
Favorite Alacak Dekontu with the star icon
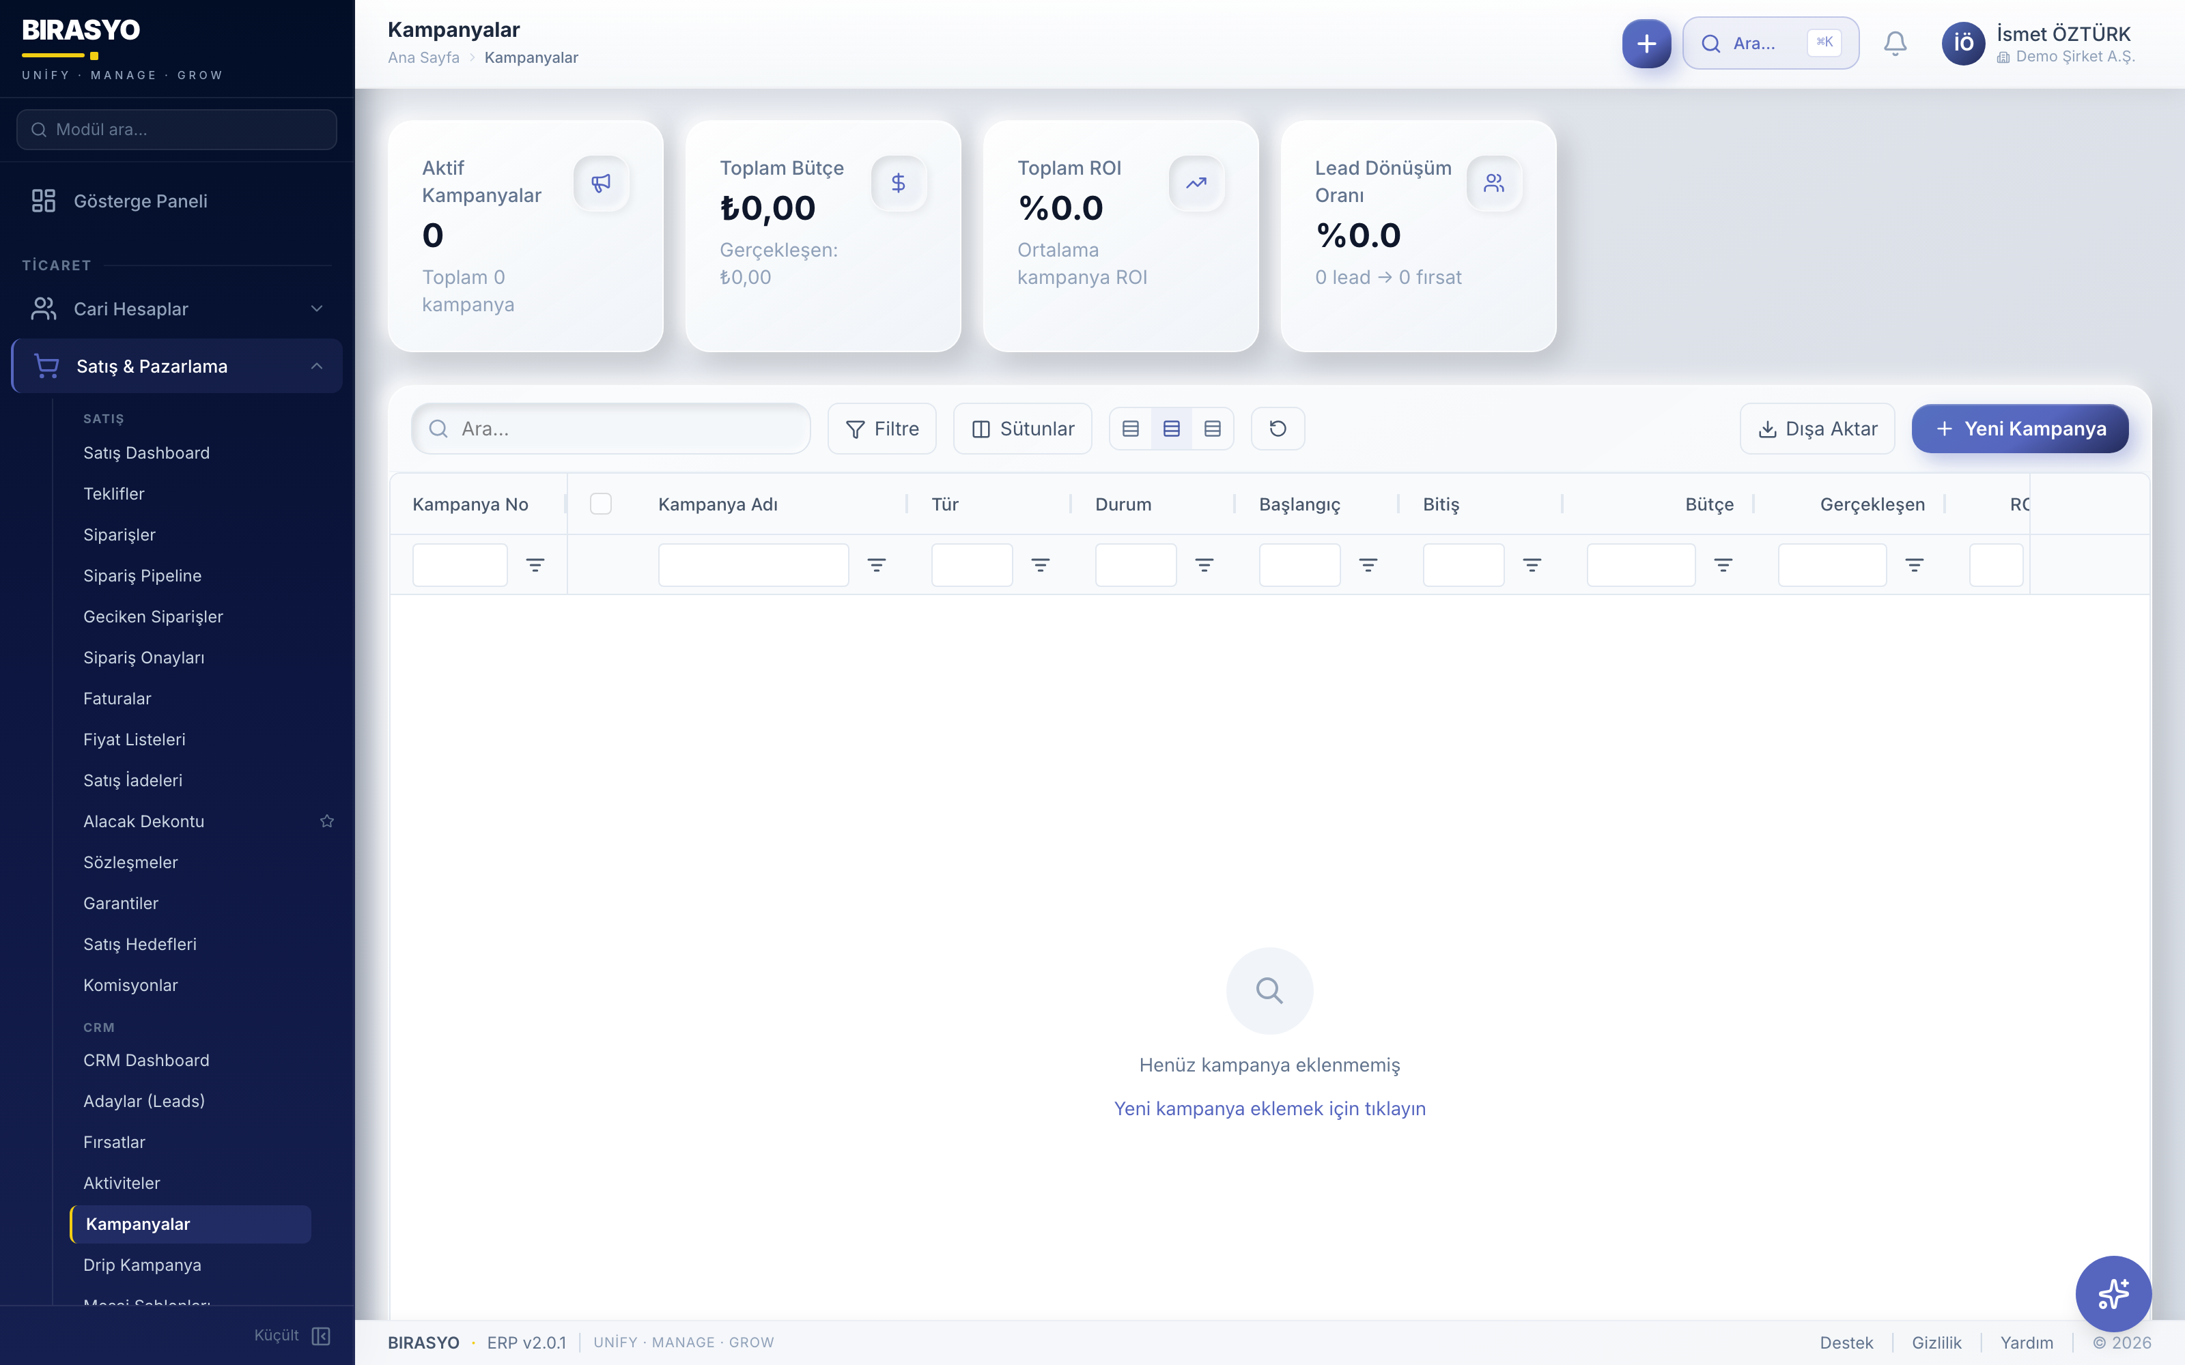pos(327,820)
